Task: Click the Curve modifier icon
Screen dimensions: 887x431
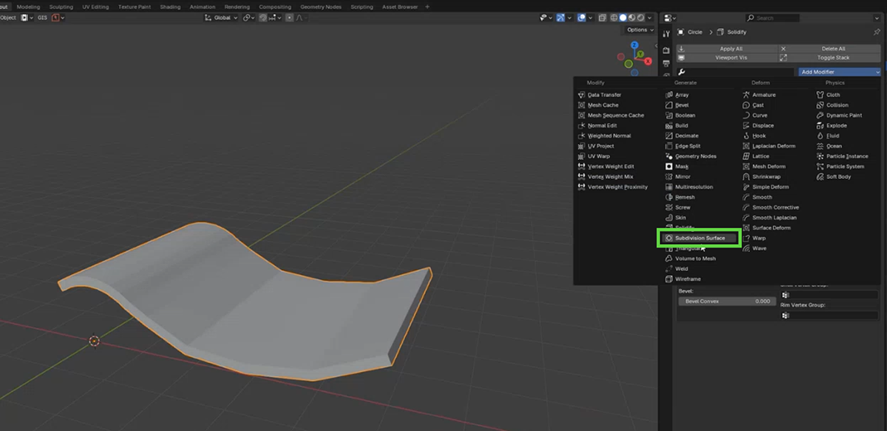Action: coord(747,115)
